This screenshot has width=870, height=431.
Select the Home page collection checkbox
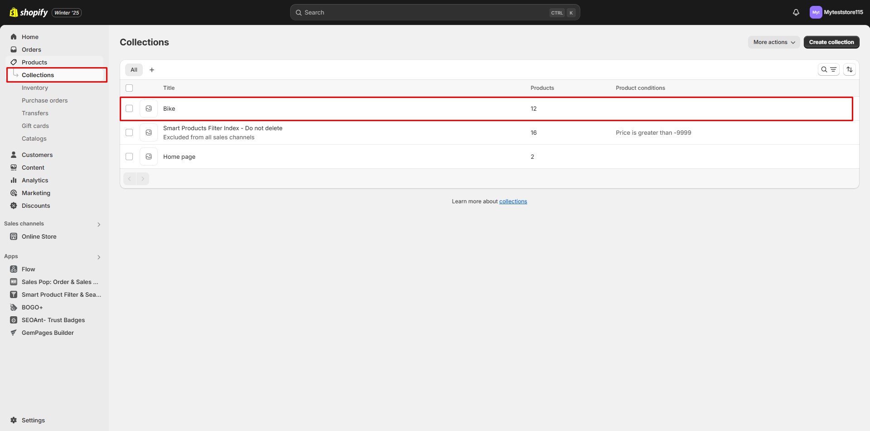click(x=129, y=157)
